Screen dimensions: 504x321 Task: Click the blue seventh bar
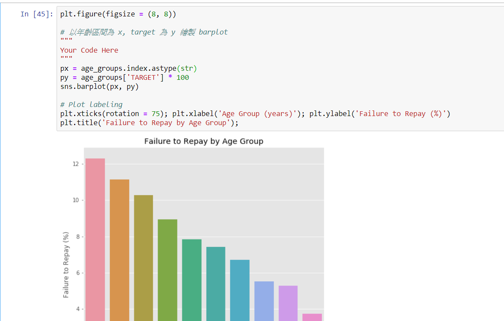pyautogui.click(x=240, y=289)
